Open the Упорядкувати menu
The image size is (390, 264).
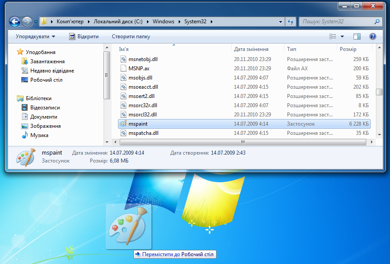pos(35,36)
